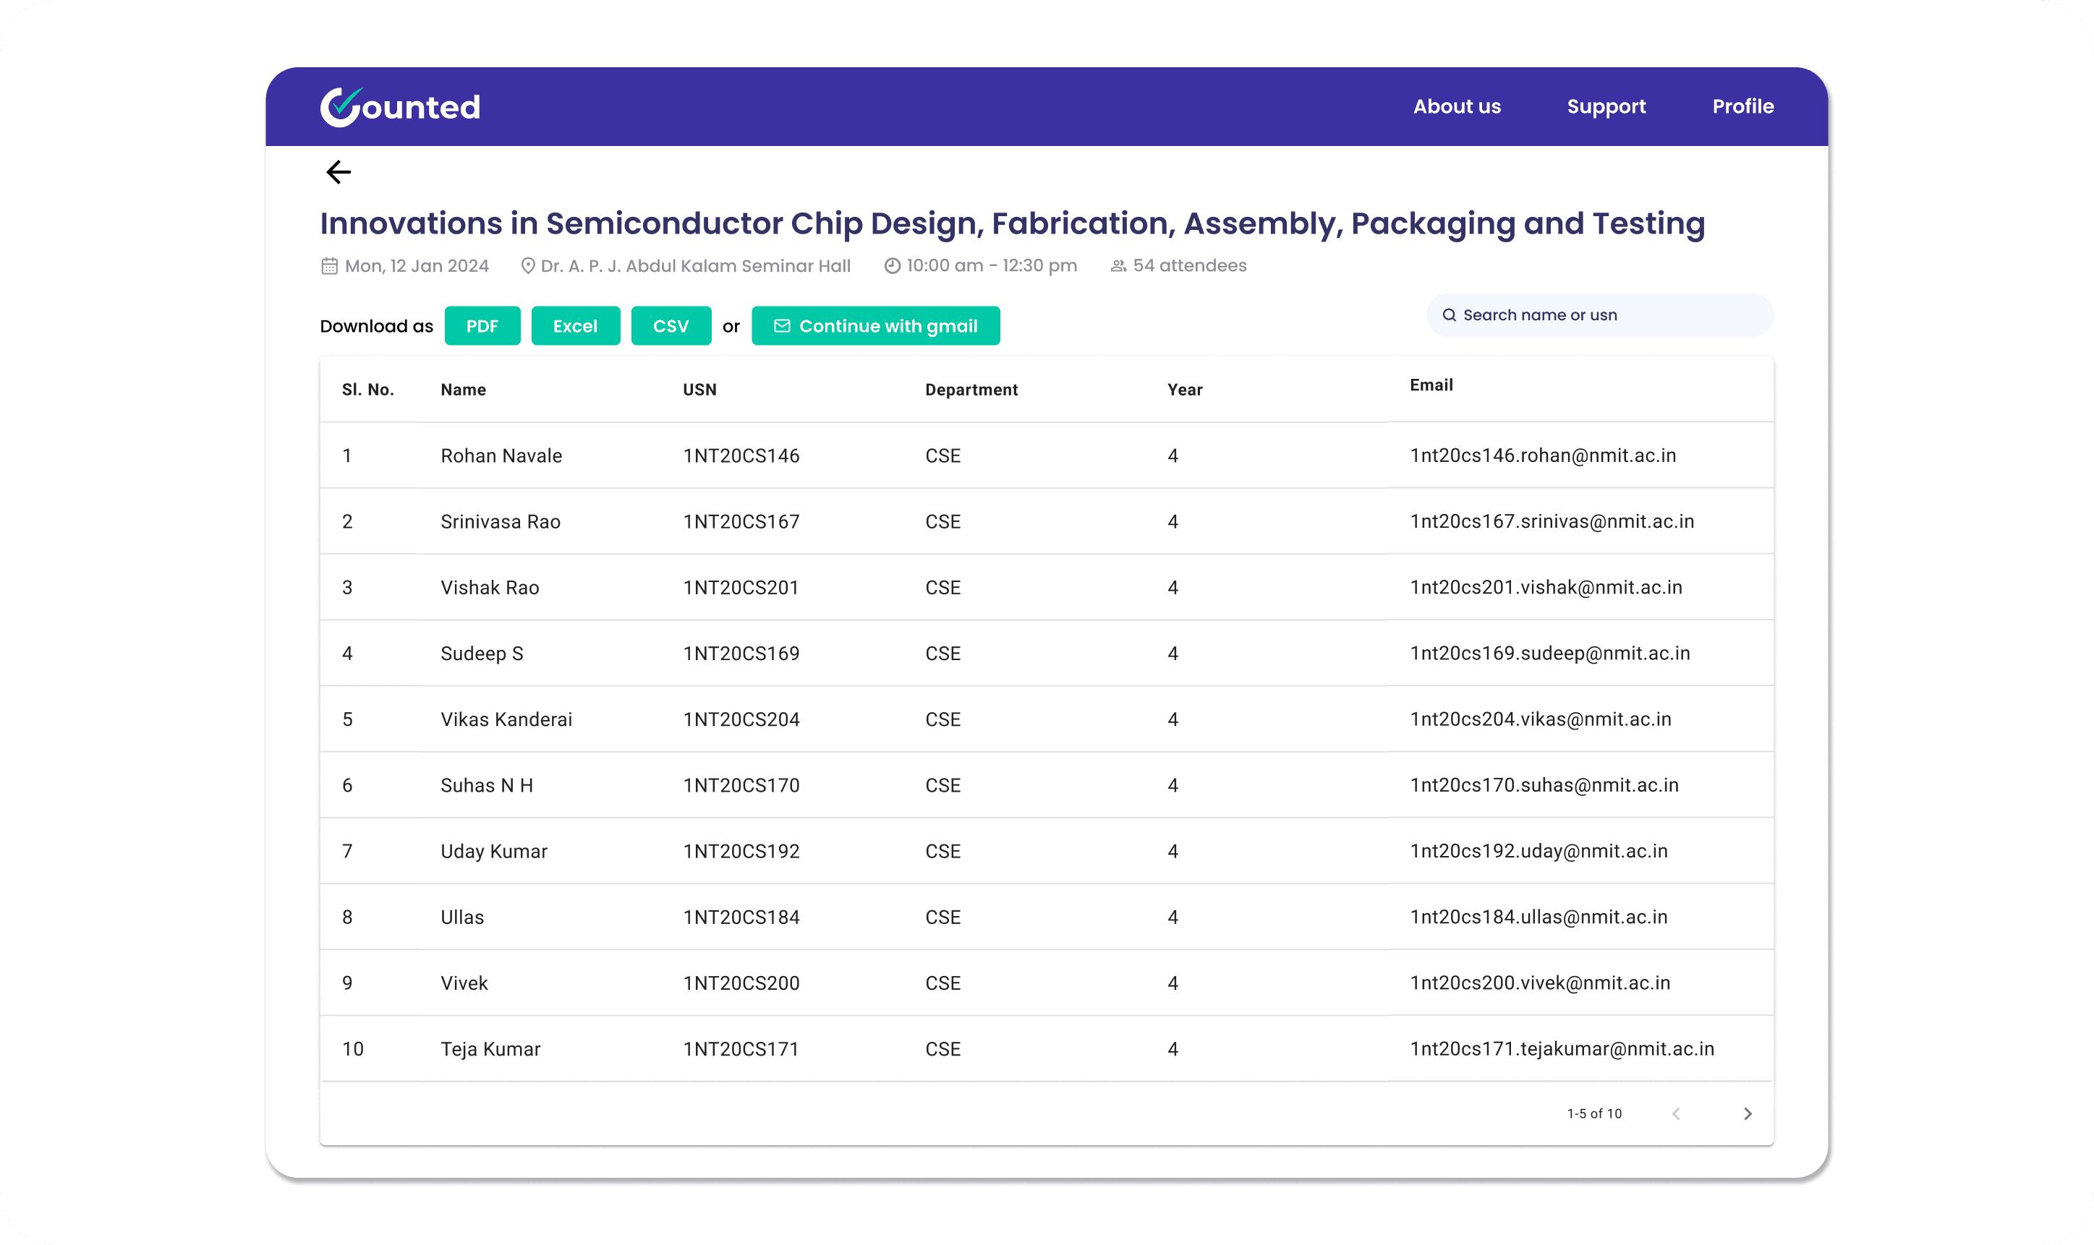Image resolution: width=2094 pixels, height=1245 pixels.
Task: Open the Support menu item
Action: (1606, 106)
